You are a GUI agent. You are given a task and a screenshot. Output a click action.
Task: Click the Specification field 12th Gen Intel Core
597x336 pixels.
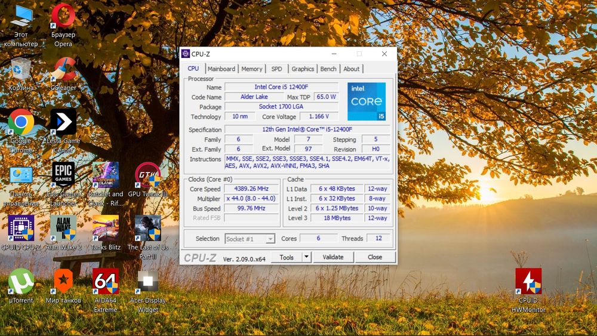pos(307,130)
